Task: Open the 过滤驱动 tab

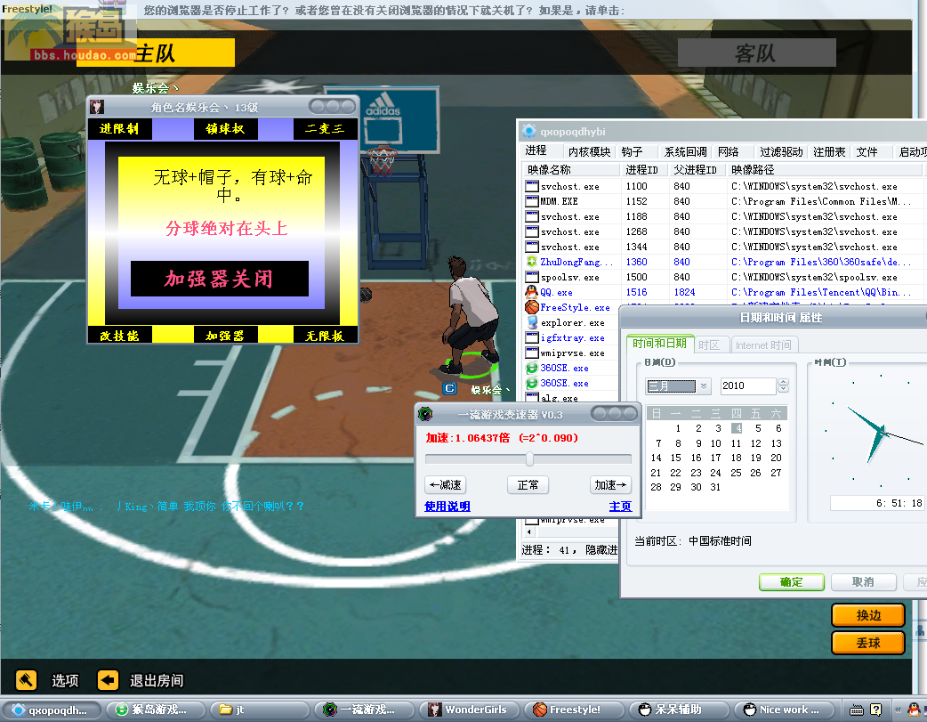Action: click(x=781, y=152)
